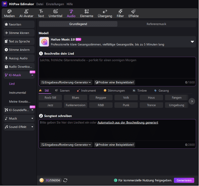Screen dimensions: 199x186
Task: Select the Audio toolbar icon
Action: [x=71, y=12]
